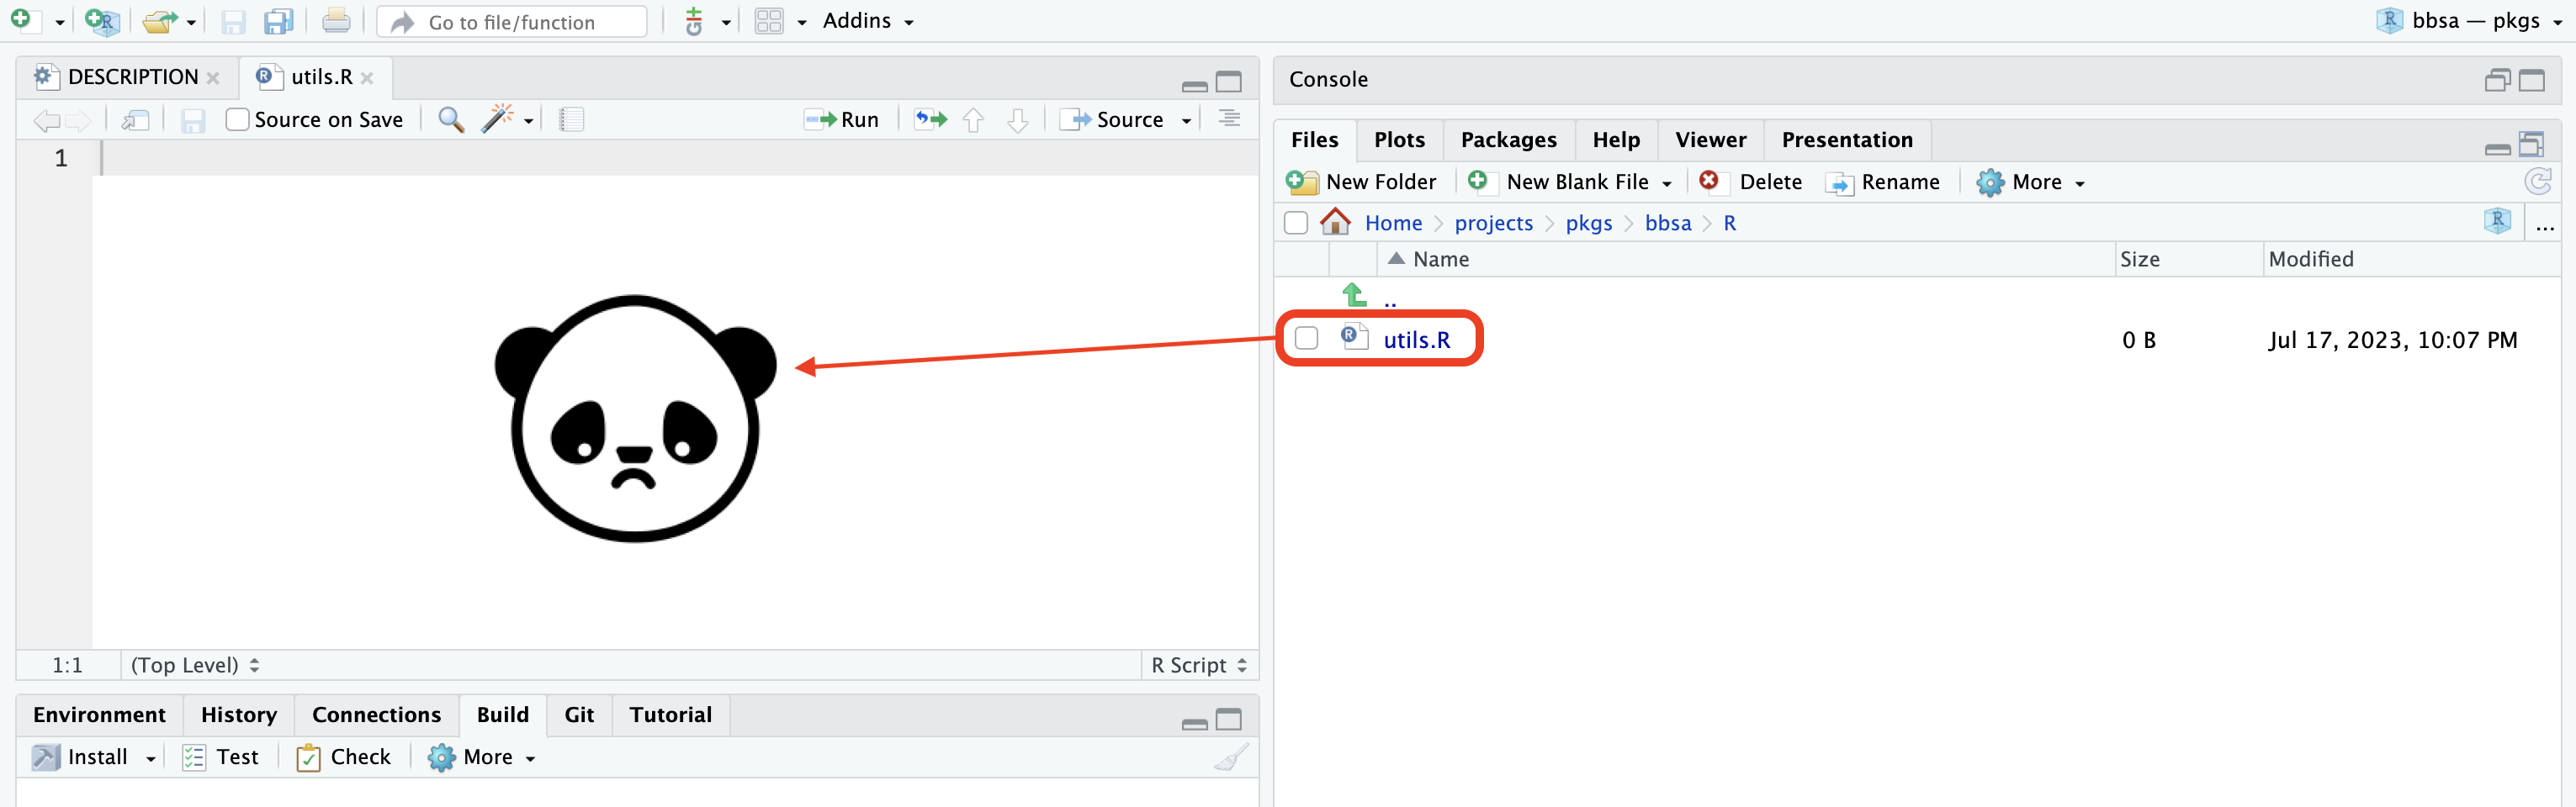The width and height of the screenshot is (2576, 807).
Task: Tick the select-all files checkbox beside Home
Action: [x=1296, y=223]
